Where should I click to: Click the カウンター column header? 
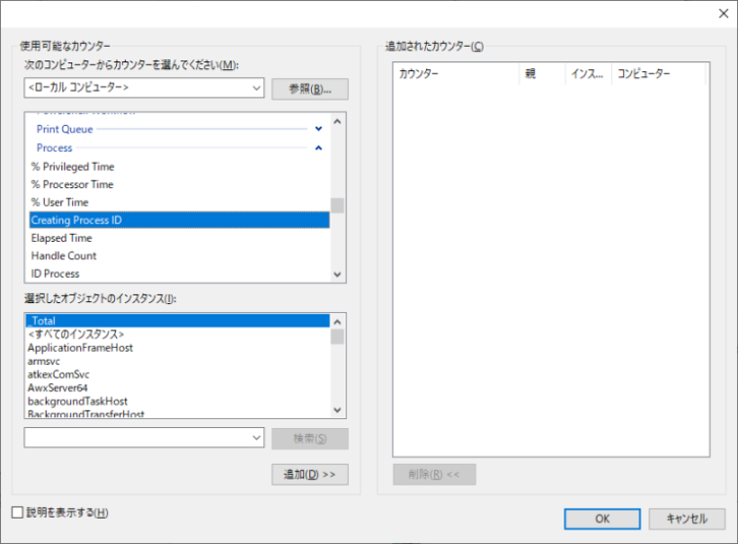(x=455, y=74)
